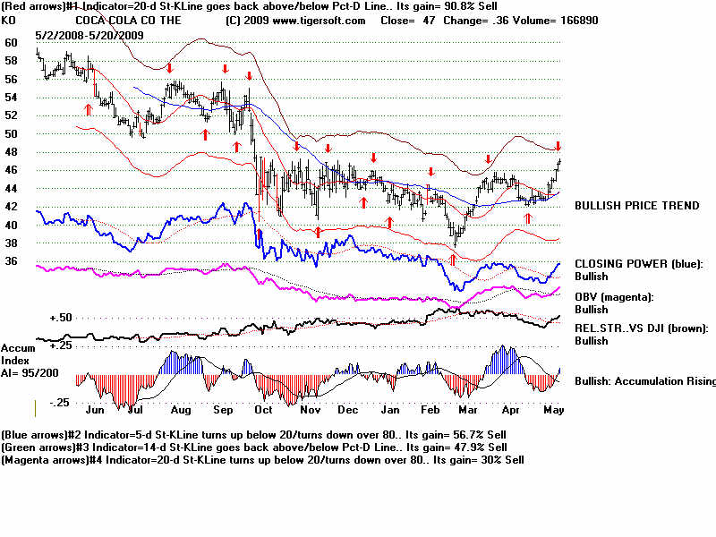Image resolution: width=716 pixels, height=537 pixels.
Task: Click the leftmost red up arrow in early June
Action: point(88,108)
